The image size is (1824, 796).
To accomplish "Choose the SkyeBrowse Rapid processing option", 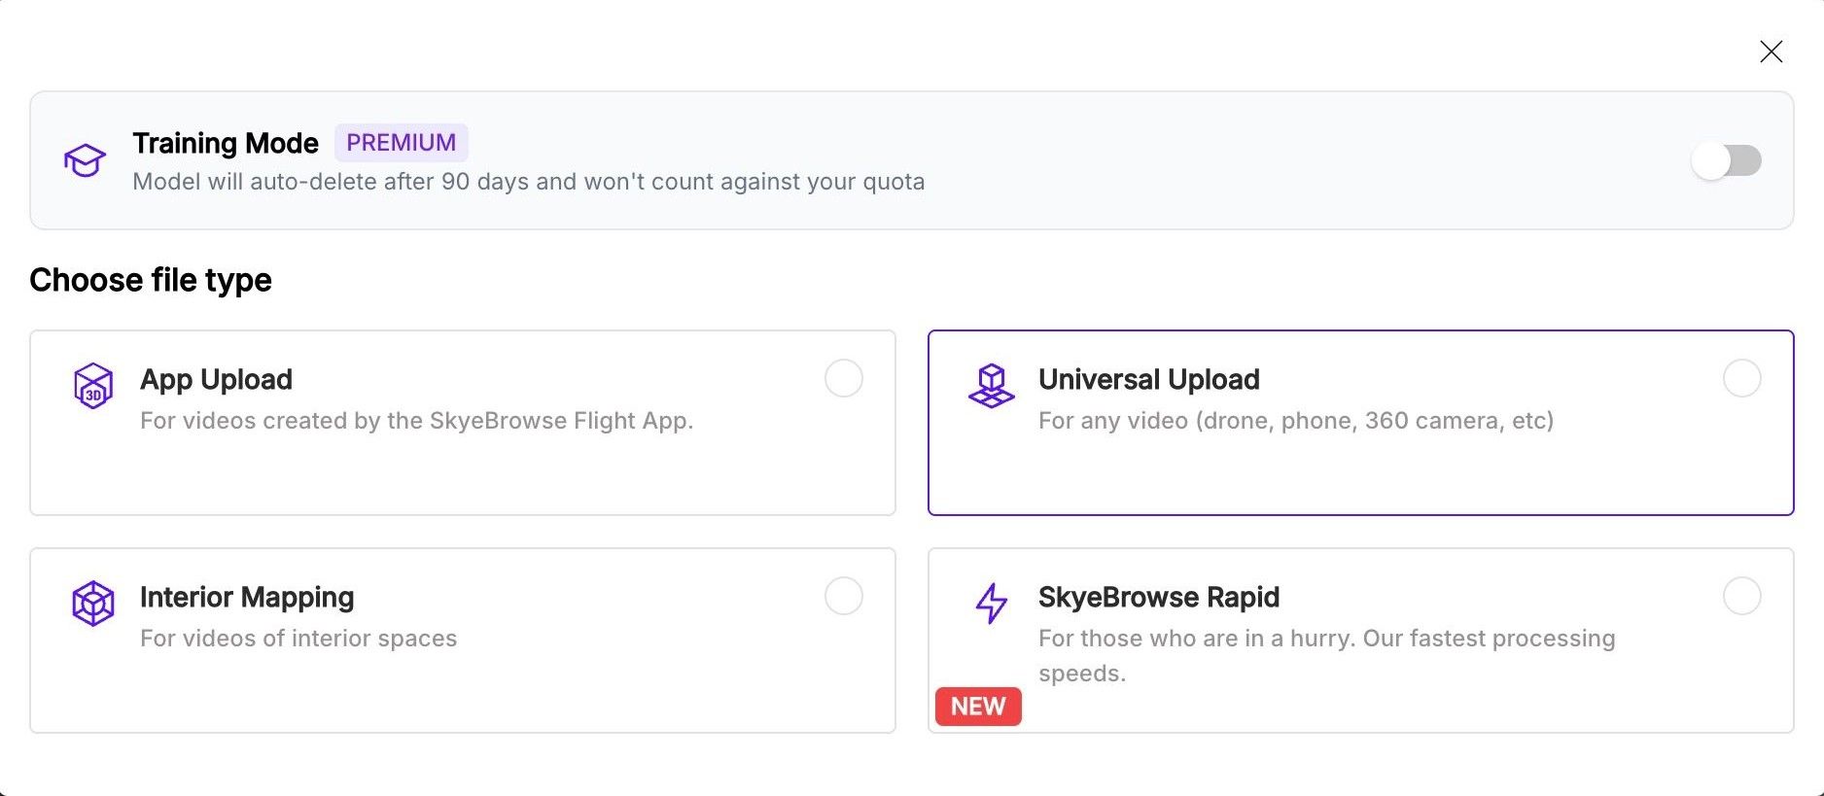I will (1361, 639).
